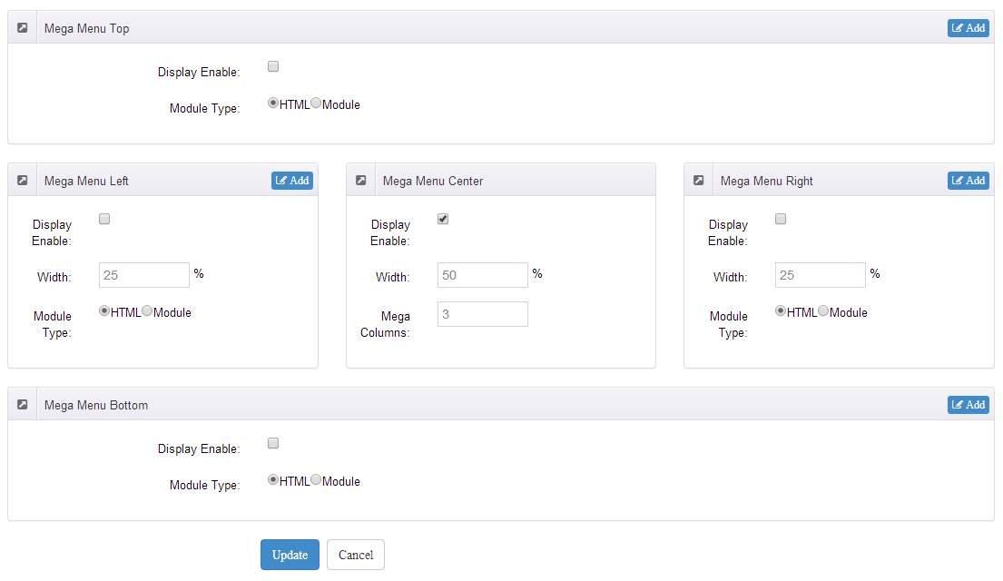This screenshot has width=1003, height=581.
Task: Click the Update button
Action: click(x=290, y=555)
